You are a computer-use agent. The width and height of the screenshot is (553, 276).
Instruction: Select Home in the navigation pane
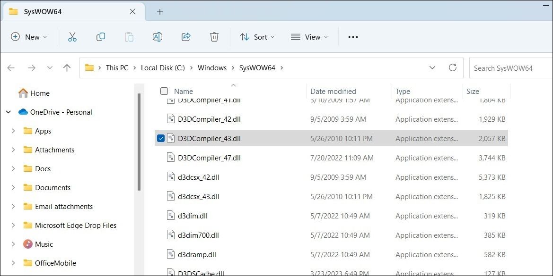tap(40, 93)
